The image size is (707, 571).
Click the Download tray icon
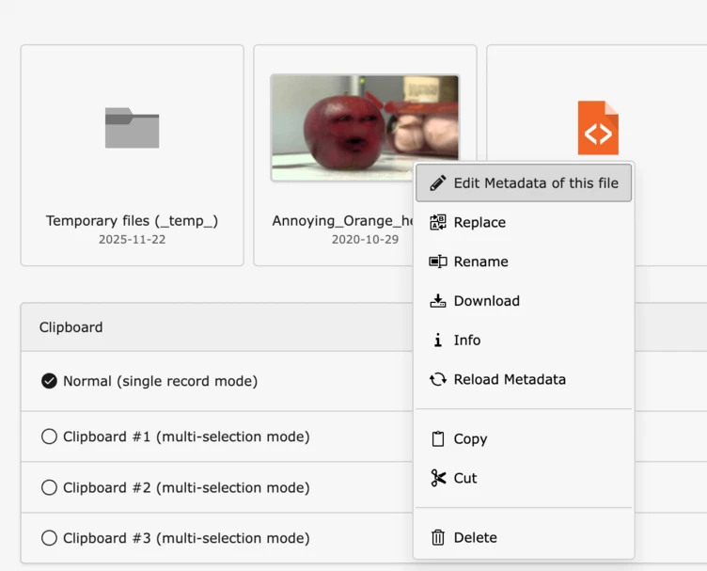pyautogui.click(x=437, y=302)
